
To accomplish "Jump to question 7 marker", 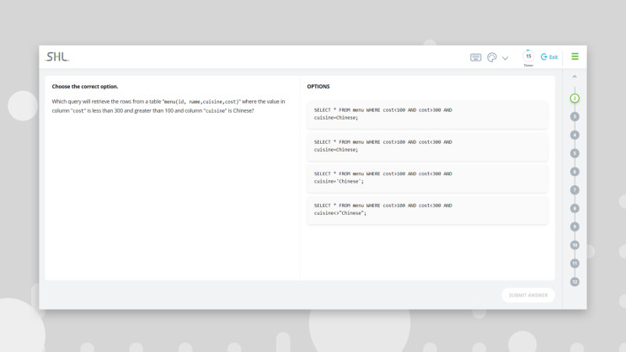I will coord(575,190).
